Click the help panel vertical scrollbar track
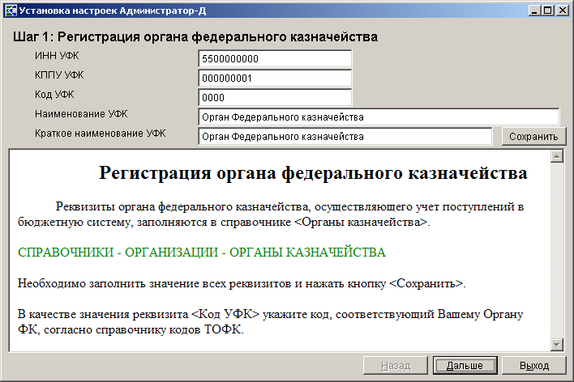Screen dimensions: 574x382 coord(557,250)
